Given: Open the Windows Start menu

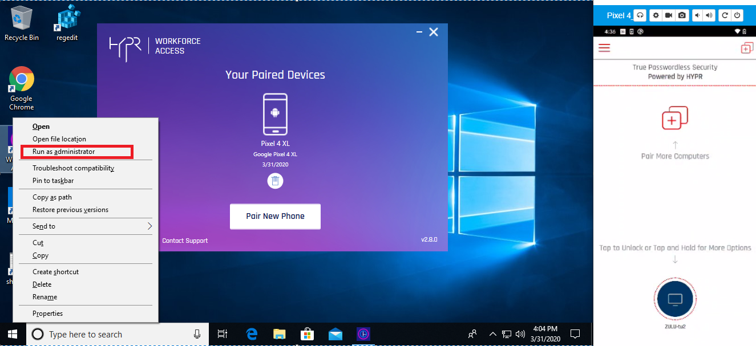Looking at the screenshot, I should 13,334.
